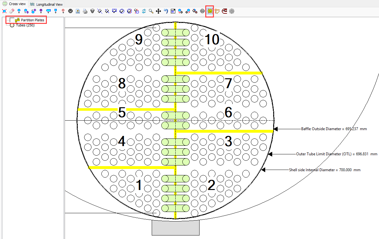This screenshot has height=239, width=379.
Task: Switch to the Longitudinal View tab
Action: point(46,4)
